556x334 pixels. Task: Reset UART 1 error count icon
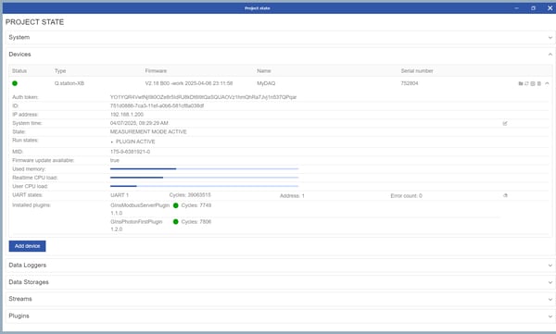click(505, 195)
